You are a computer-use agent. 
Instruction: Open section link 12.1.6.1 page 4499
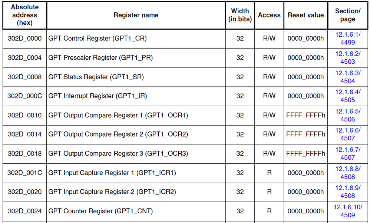348,38
